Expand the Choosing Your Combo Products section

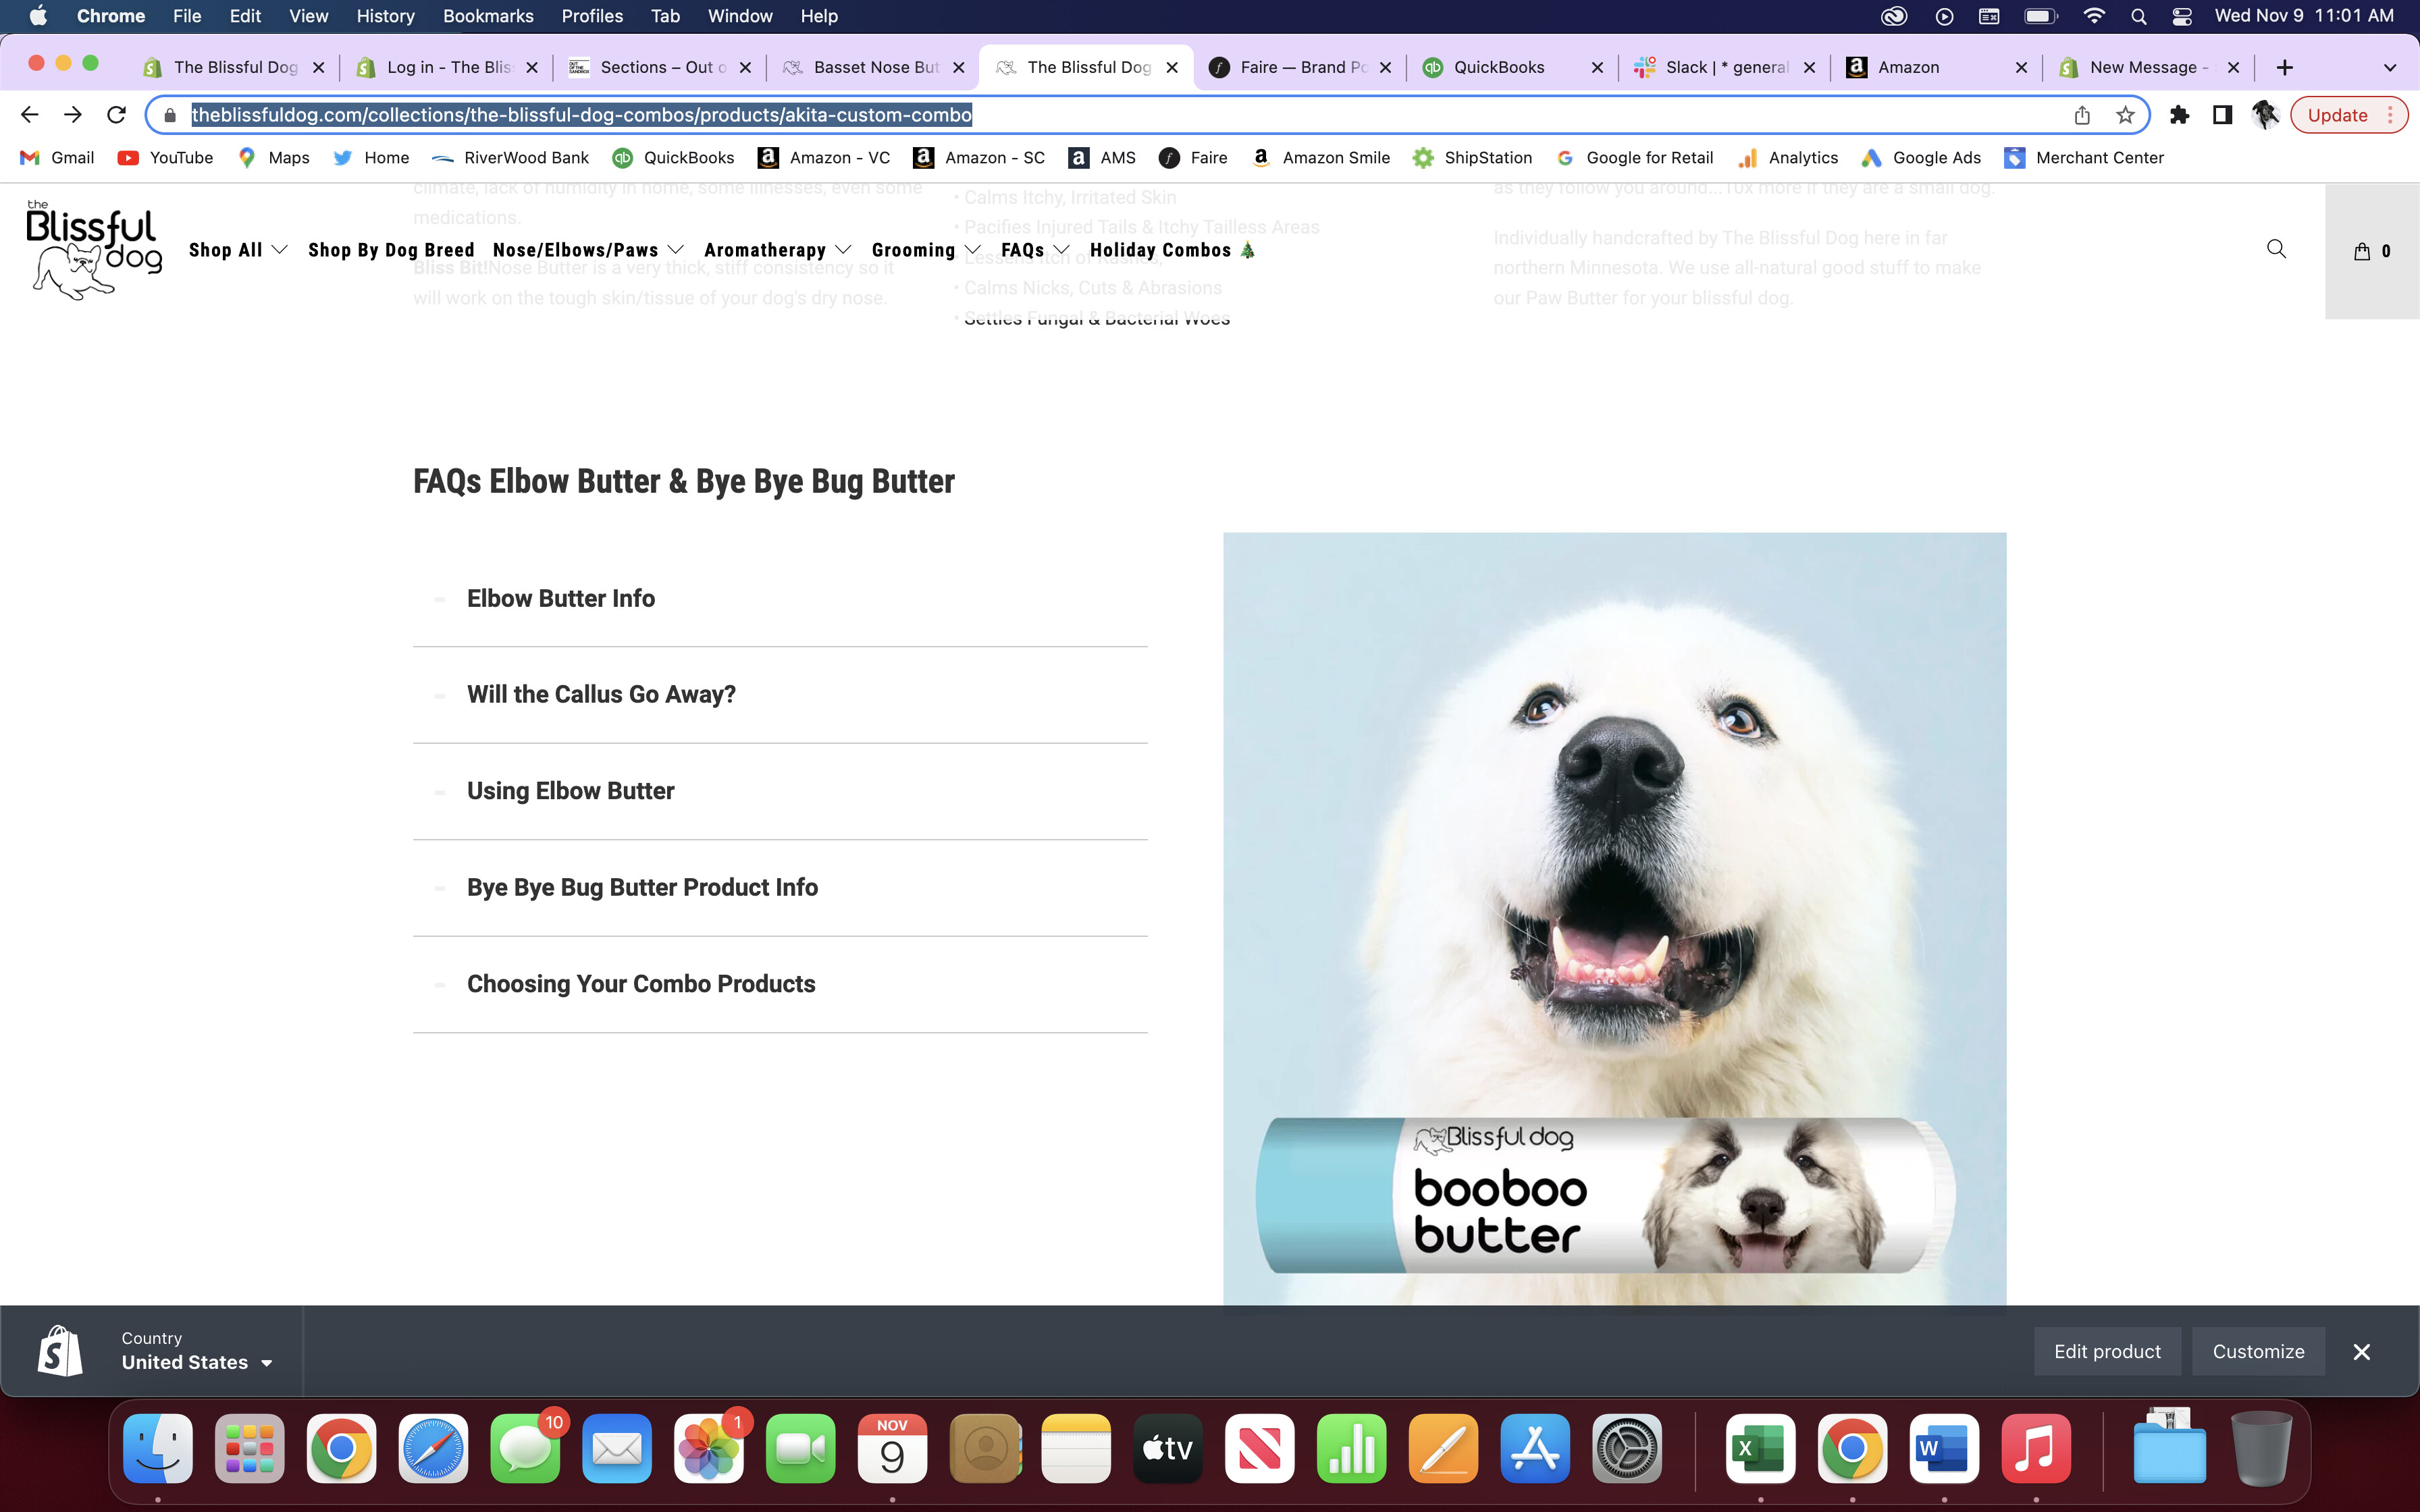click(x=640, y=984)
